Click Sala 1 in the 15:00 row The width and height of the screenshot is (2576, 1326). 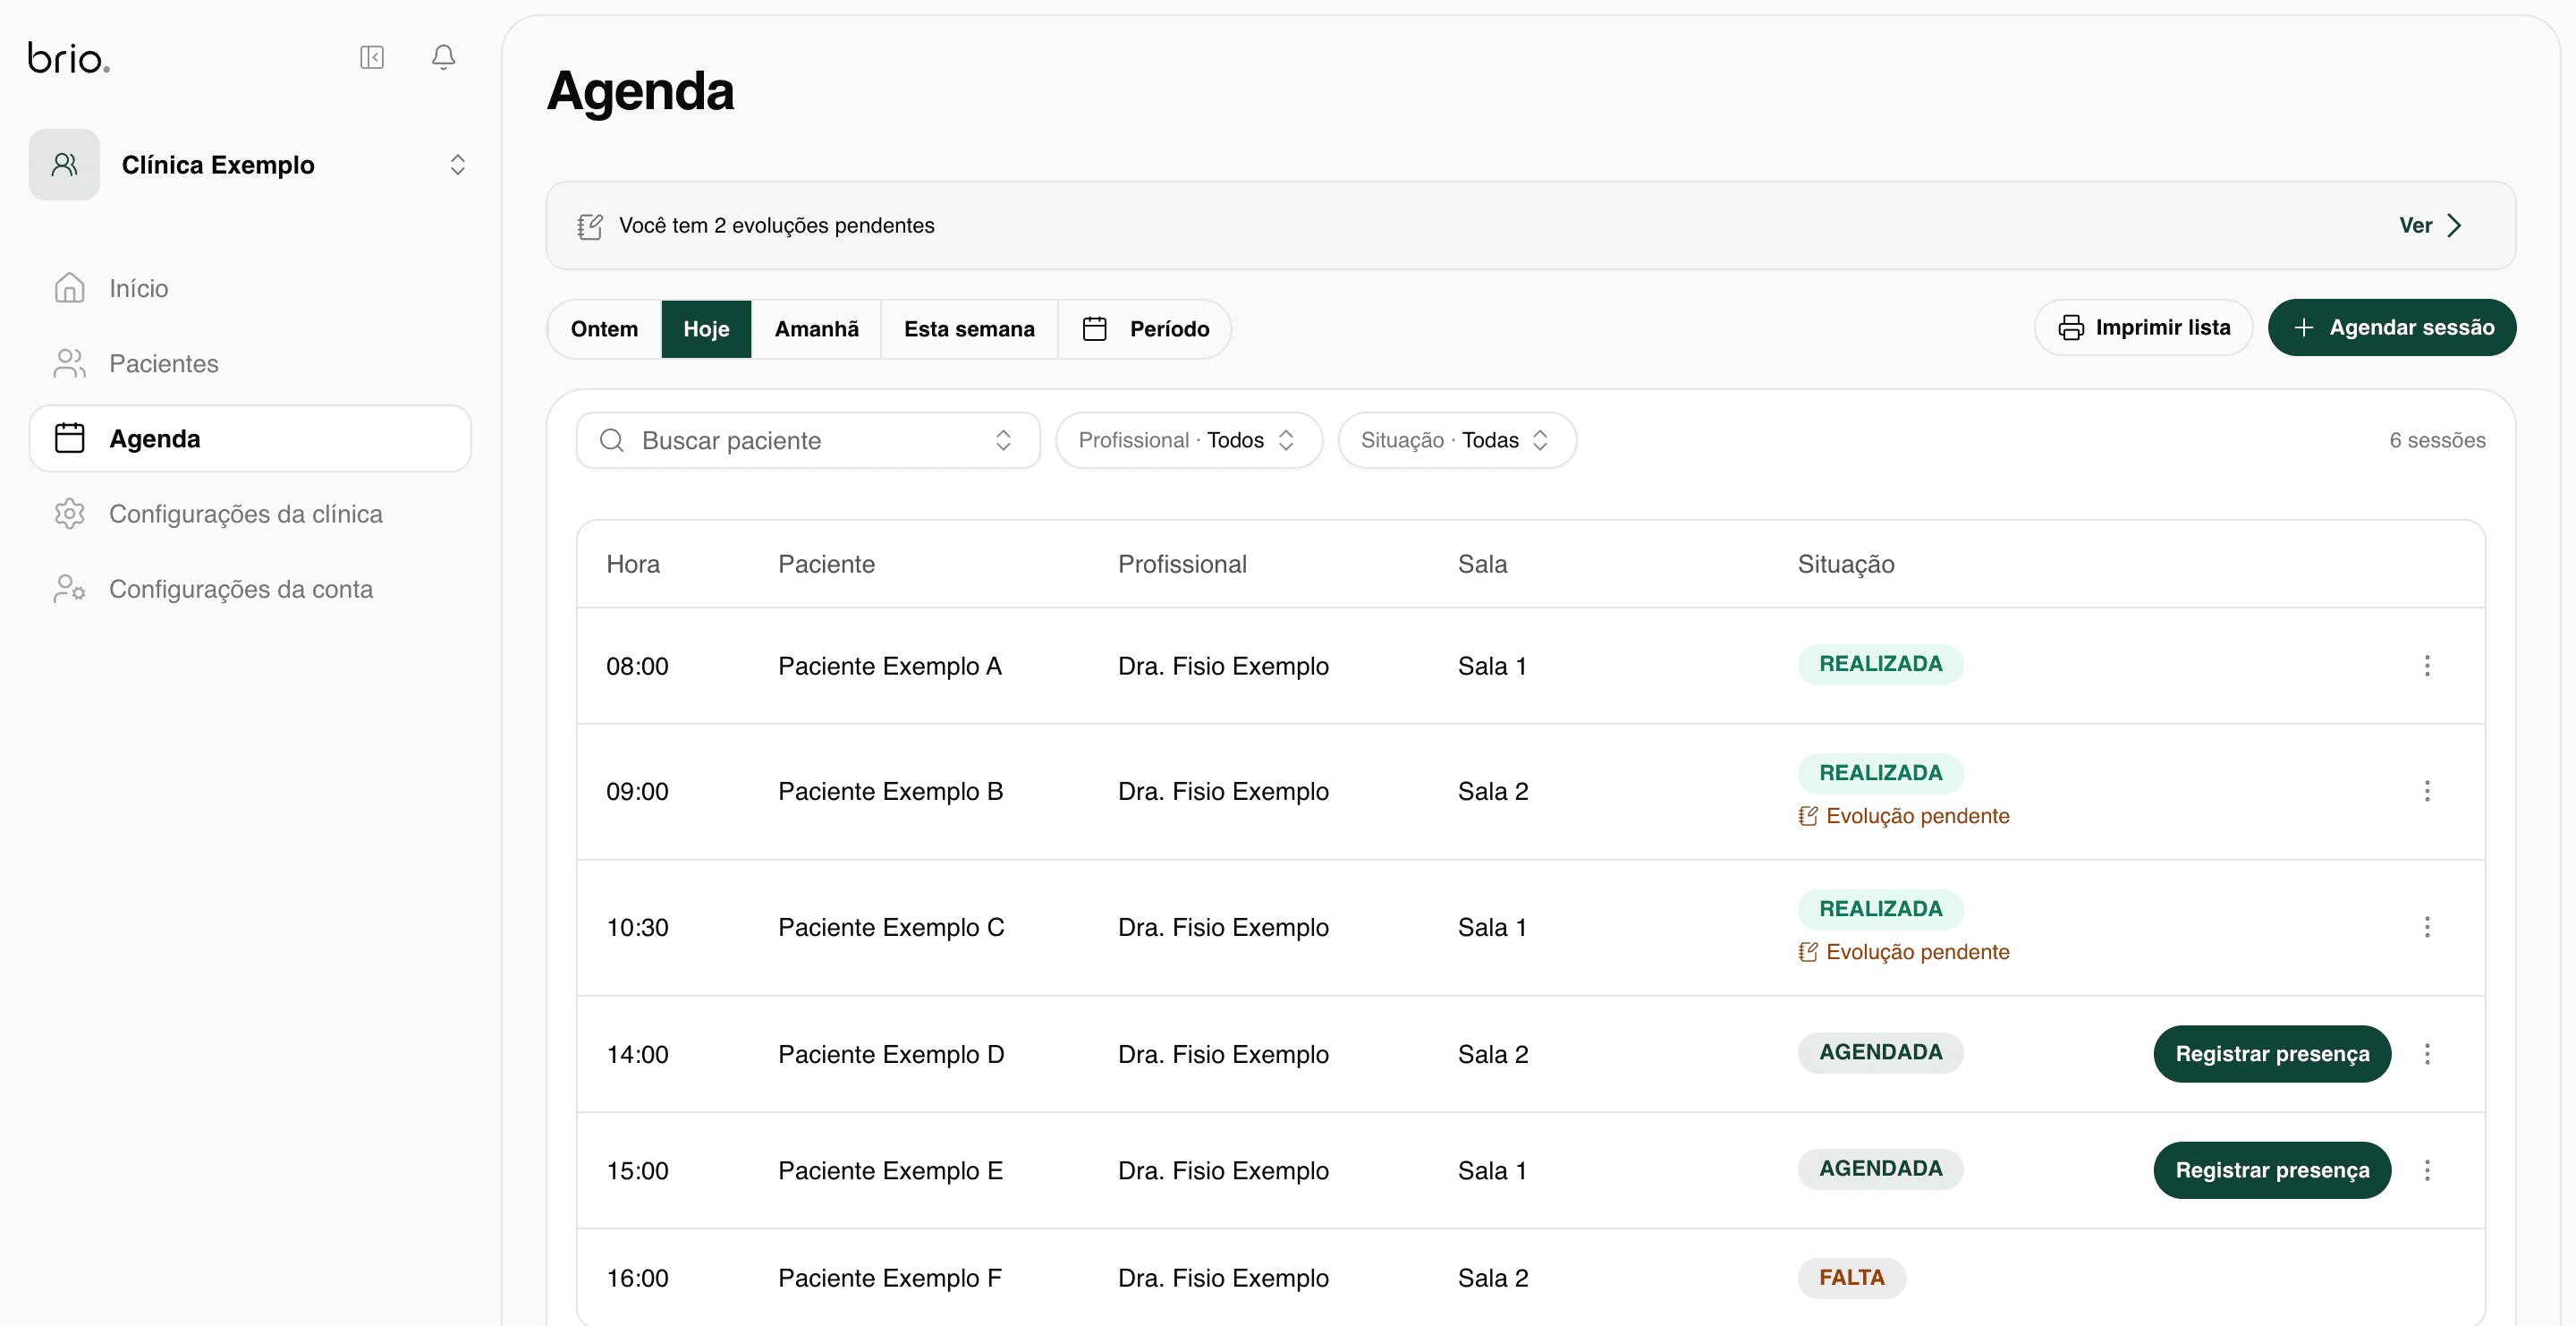point(1492,1170)
